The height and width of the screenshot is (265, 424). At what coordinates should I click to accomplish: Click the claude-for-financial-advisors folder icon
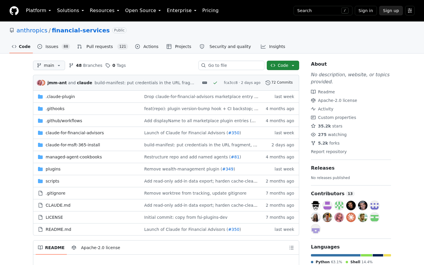click(40, 133)
